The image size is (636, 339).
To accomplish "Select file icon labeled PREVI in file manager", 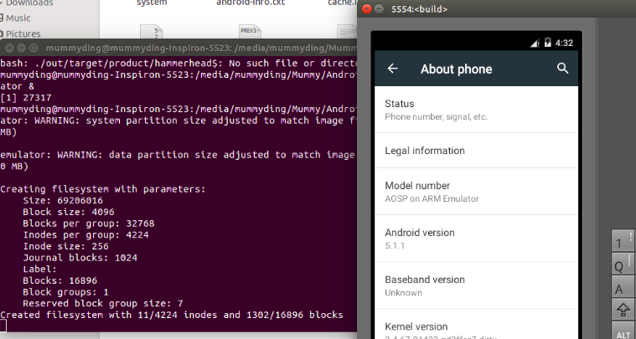I will (x=250, y=31).
